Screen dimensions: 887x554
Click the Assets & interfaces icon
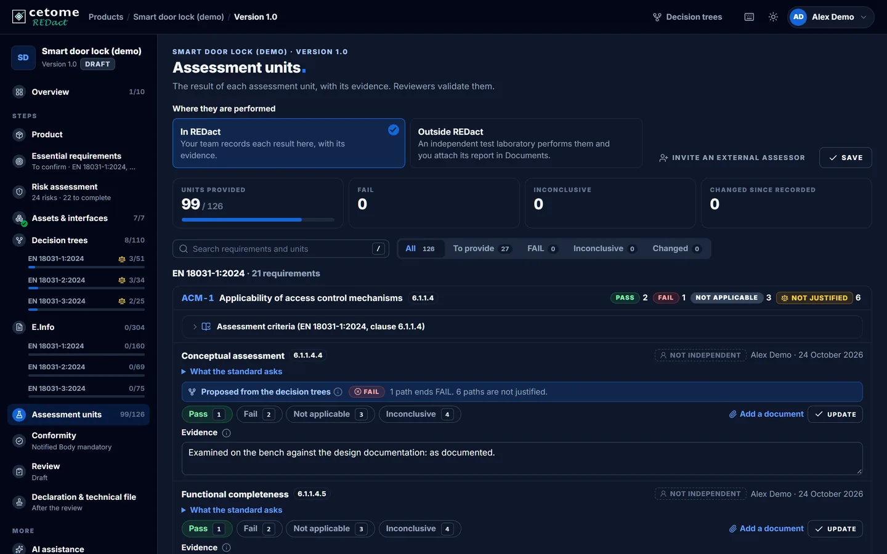[x=19, y=219]
